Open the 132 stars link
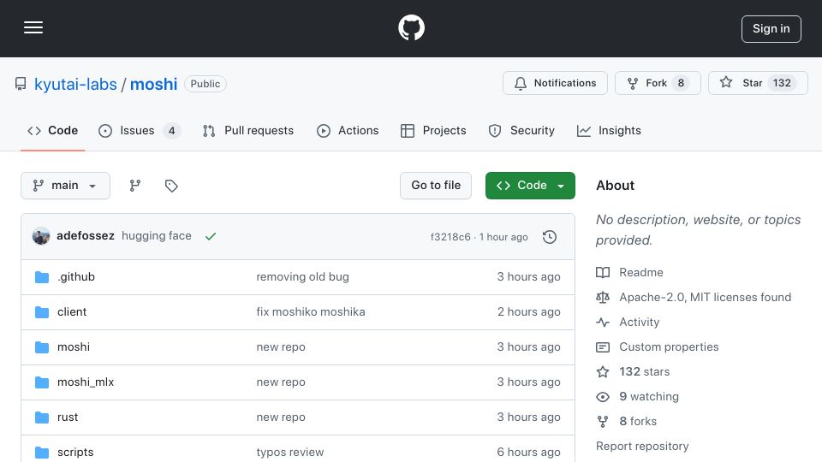The height and width of the screenshot is (462, 822). [x=644, y=372]
